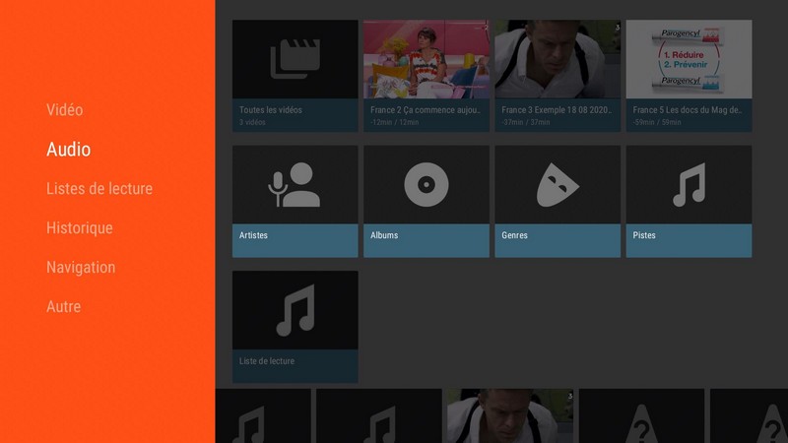Image resolution: width=788 pixels, height=443 pixels.
Task: Select Audio in the side menu
Action: (x=68, y=150)
